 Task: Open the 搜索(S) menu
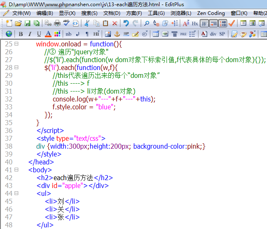pyautogui.click(x=89, y=13)
